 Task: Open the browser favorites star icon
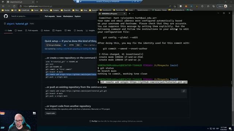[x=208, y=6]
